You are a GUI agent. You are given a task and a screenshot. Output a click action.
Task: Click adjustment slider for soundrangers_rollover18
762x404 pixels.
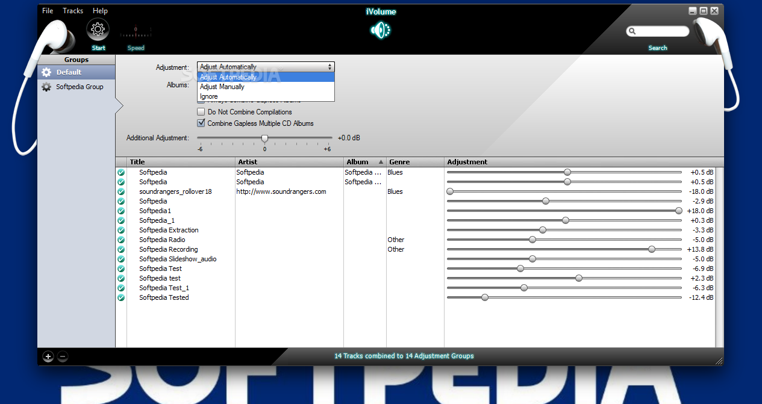449,191
